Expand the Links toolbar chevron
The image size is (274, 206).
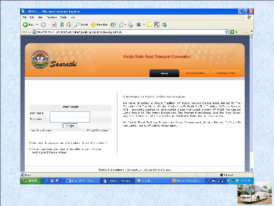(x=252, y=31)
